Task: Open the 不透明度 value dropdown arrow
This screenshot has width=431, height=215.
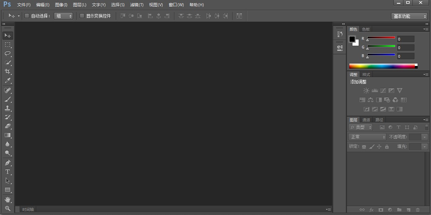Action: [424, 137]
